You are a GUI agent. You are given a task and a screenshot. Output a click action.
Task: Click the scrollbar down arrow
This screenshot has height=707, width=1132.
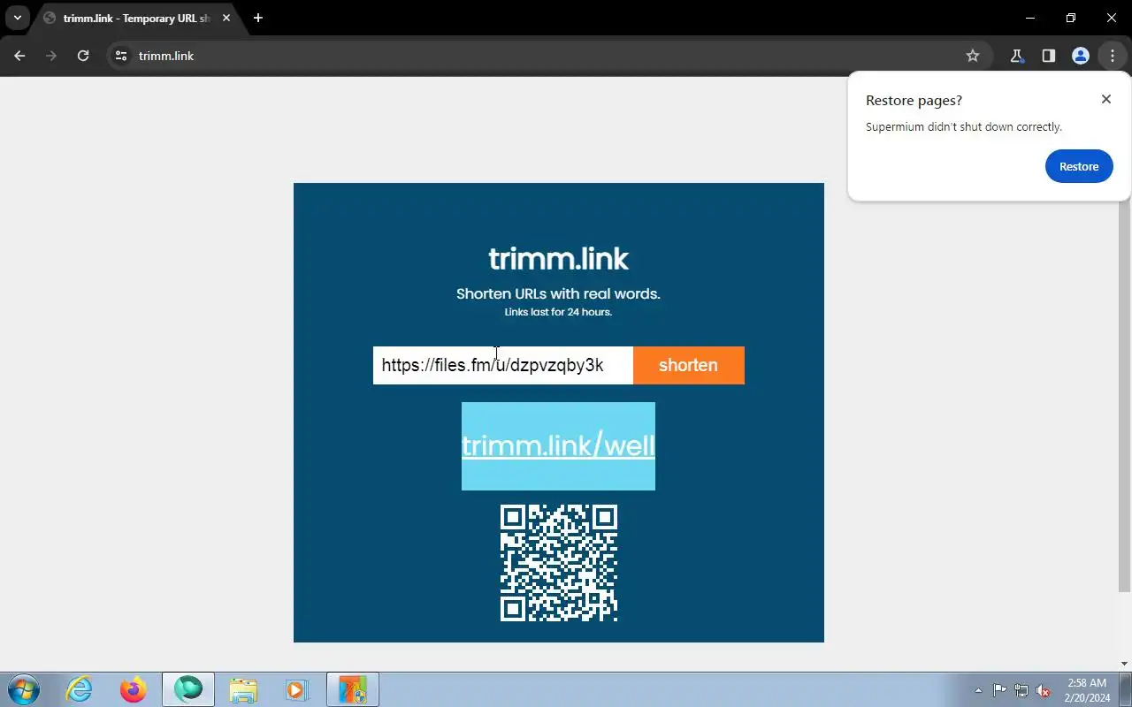[1125, 664]
